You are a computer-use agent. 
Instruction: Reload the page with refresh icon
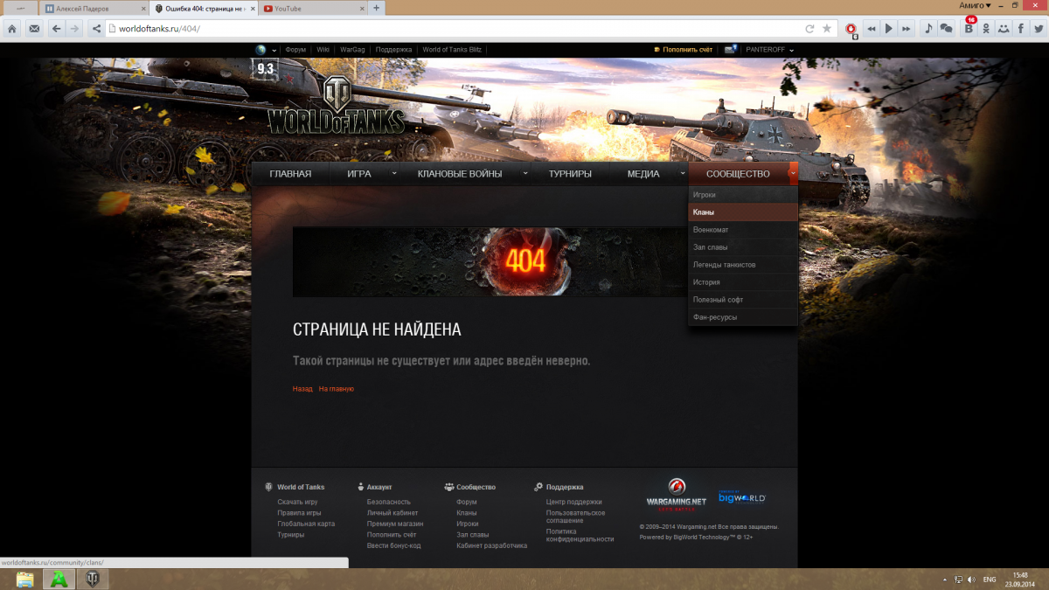809,29
